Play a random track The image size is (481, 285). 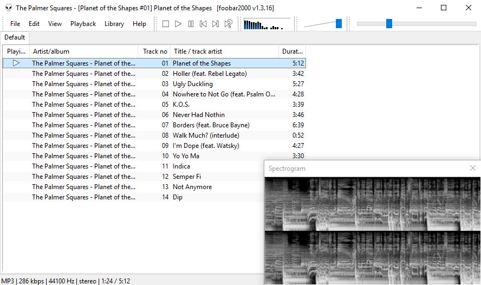point(228,24)
